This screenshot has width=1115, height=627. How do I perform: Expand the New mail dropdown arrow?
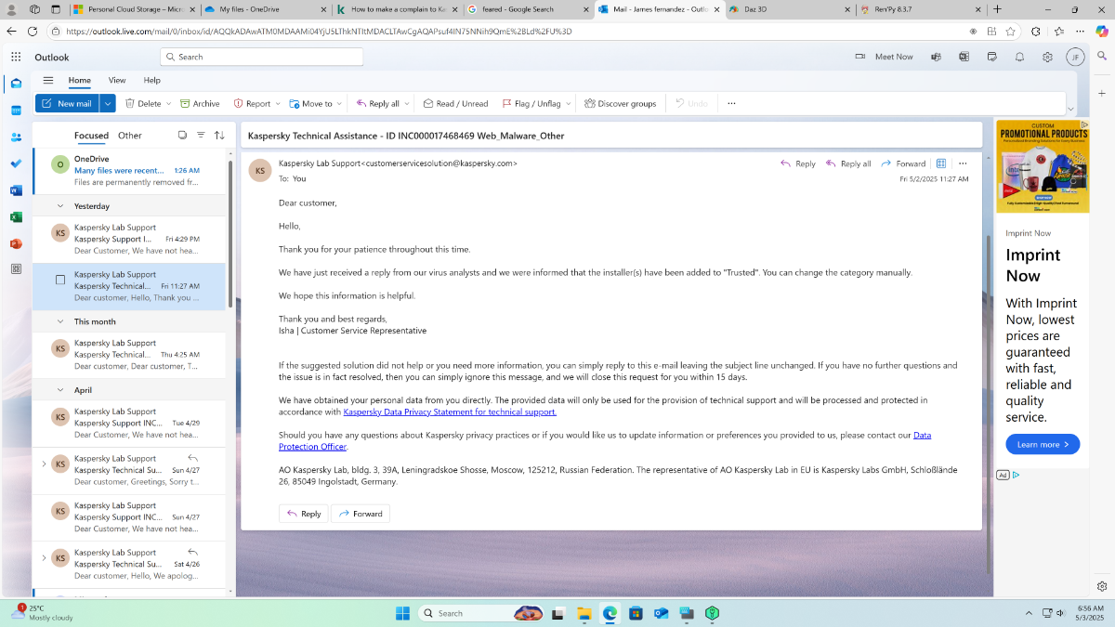coord(108,103)
